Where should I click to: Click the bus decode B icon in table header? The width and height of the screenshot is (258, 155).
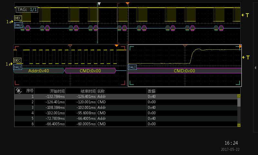pyautogui.click(x=19, y=91)
